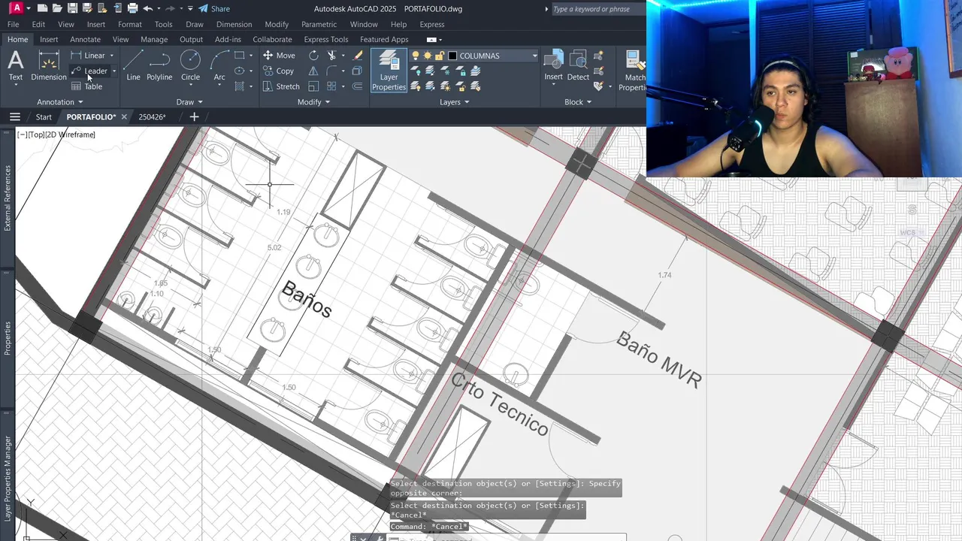This screenshot has height=541, width=962.
Task: Open a new drawing tab with plus
Action: pos(194,117)
